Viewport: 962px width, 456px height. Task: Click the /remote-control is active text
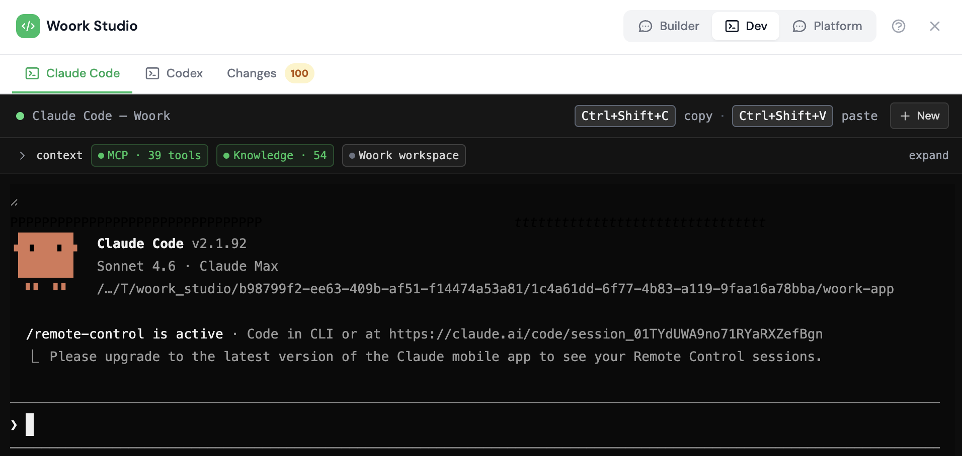tap(125, 334)
